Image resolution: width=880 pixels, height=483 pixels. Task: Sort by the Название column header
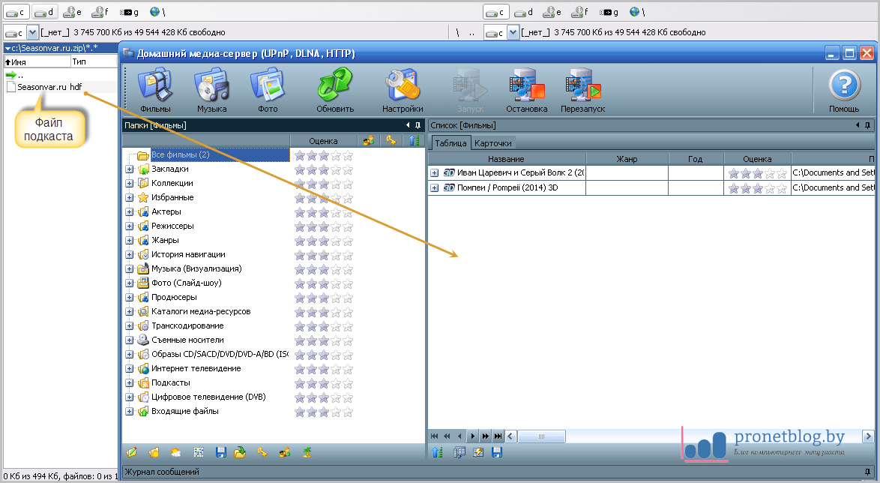[506, 159]
